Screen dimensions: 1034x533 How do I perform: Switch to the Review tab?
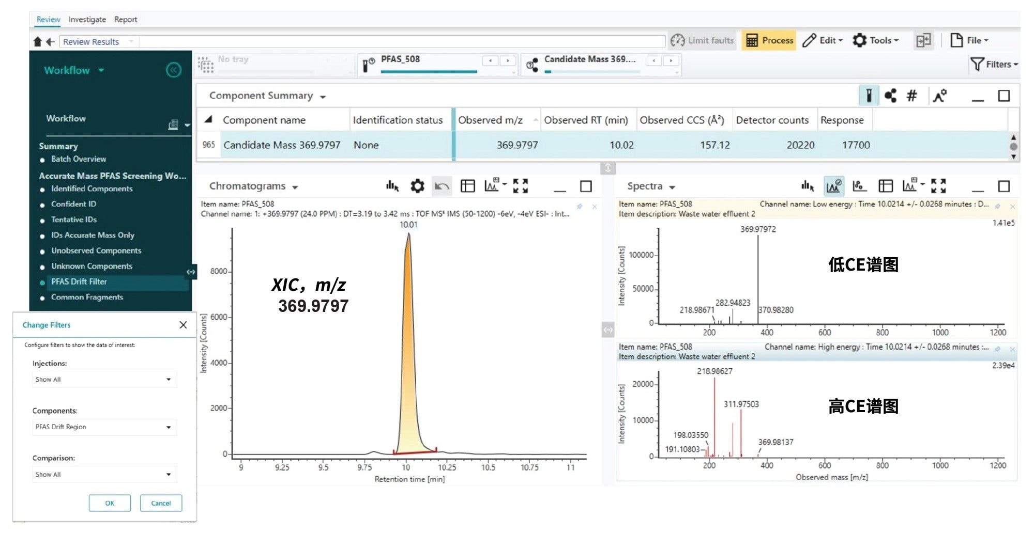pyautogui.click(x=48, y=20)
